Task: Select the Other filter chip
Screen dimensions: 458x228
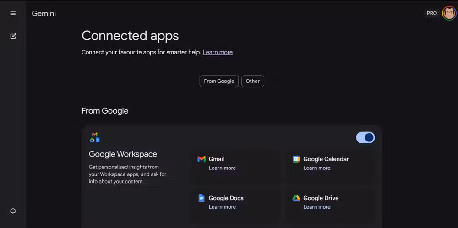Action: (x=253, y=81)
